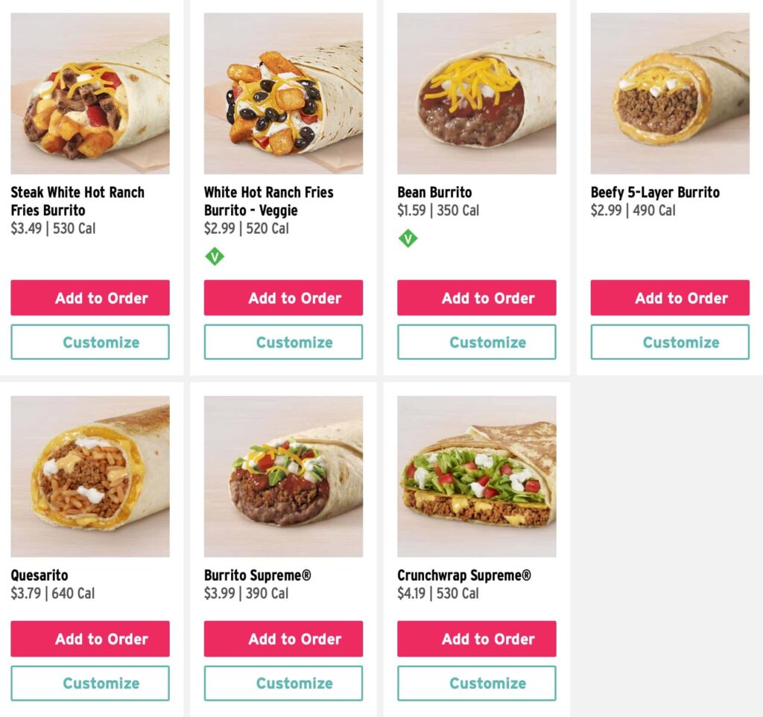
Task: Add Crunchwrap Supreme to order
Action: (x=477, y=639)
